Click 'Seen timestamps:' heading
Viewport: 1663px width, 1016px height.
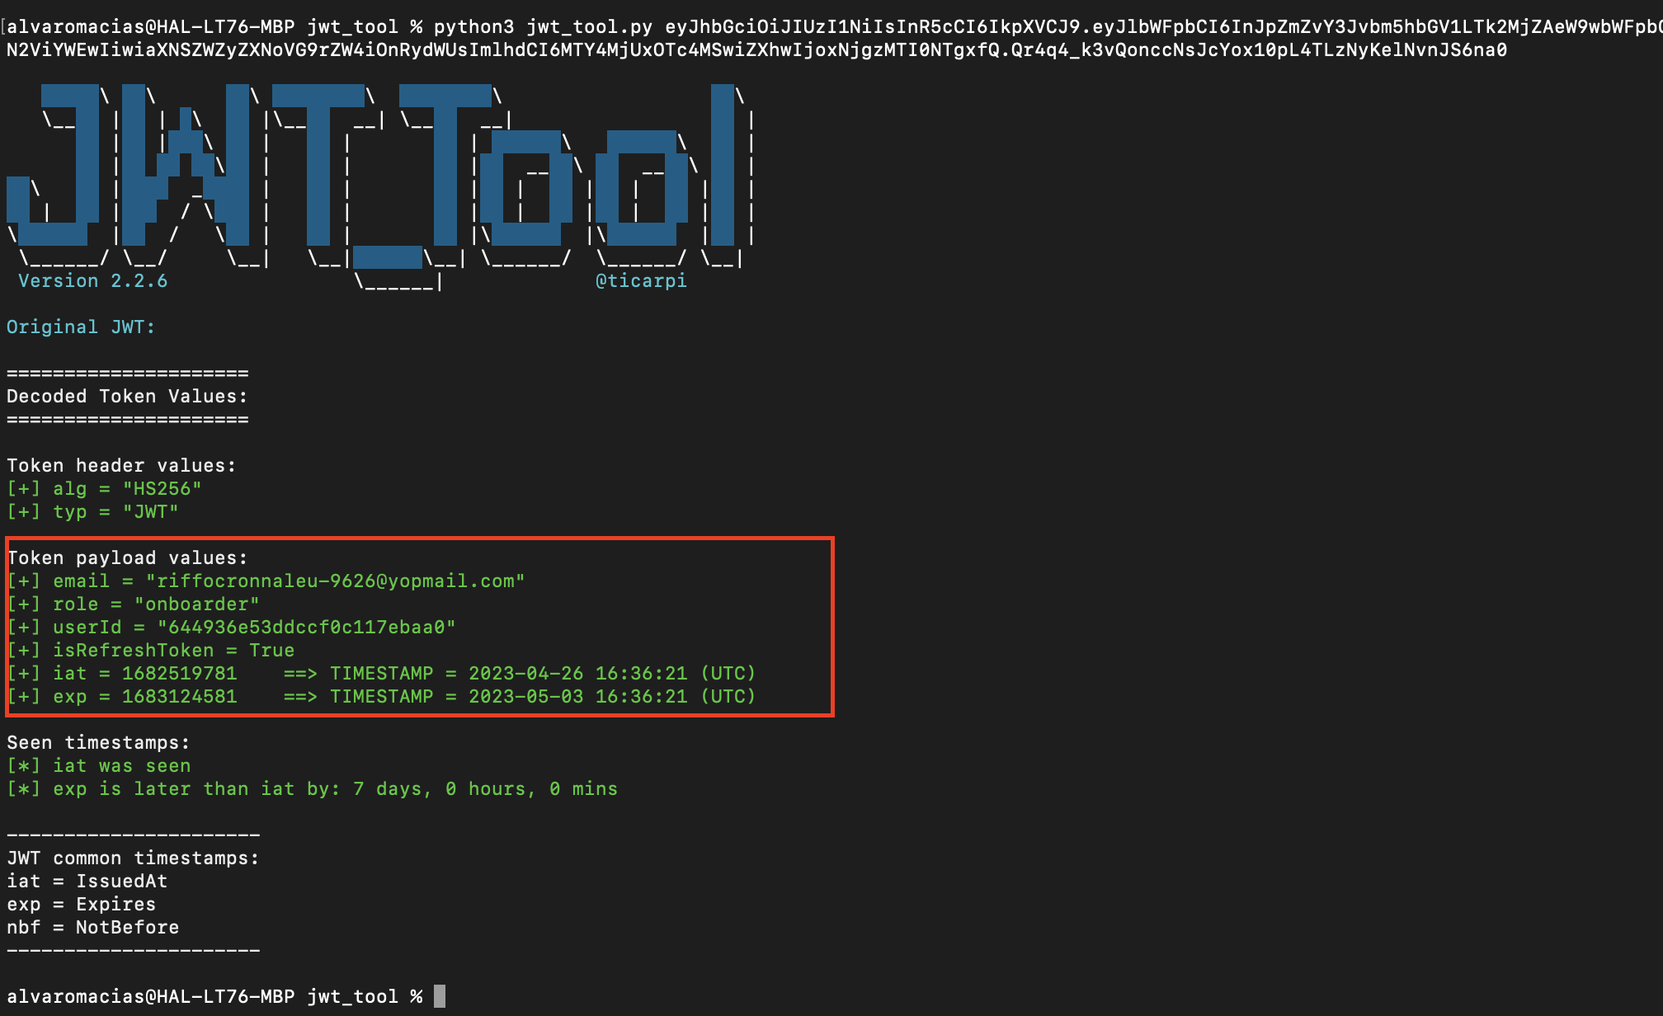click(x=98, y=743)
